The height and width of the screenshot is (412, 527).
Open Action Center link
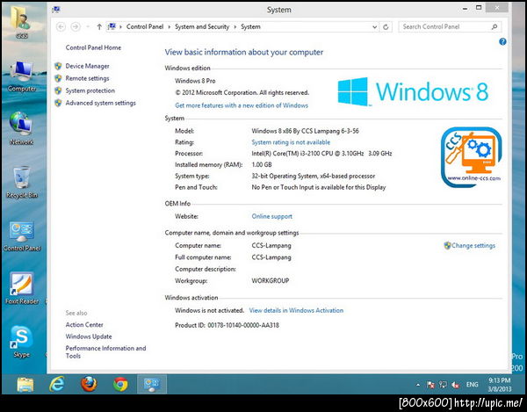84,325
